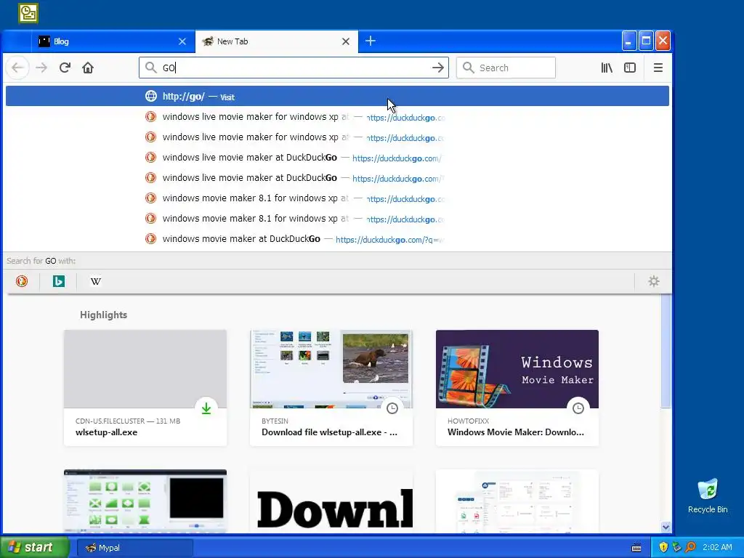Click the forward navigation arrow

(x=41, y=68)
